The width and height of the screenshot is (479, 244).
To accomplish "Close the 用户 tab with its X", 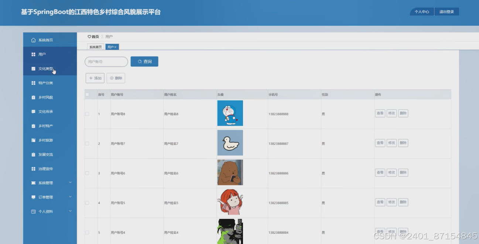I will point(116,47).
